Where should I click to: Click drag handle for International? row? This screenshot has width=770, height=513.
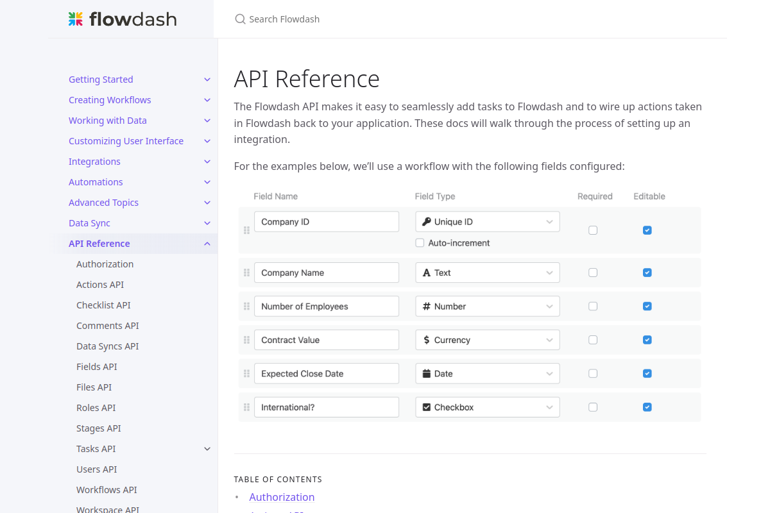246,407
